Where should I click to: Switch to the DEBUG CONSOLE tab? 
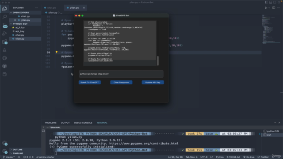[83, 123]
